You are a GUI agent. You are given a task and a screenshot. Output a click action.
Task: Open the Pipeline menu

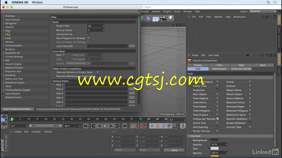point(156,12)
